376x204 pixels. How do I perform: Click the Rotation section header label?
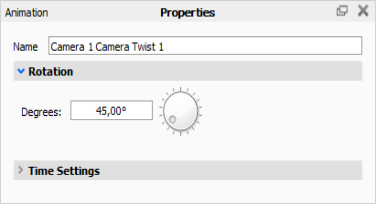tap(51, 72)
